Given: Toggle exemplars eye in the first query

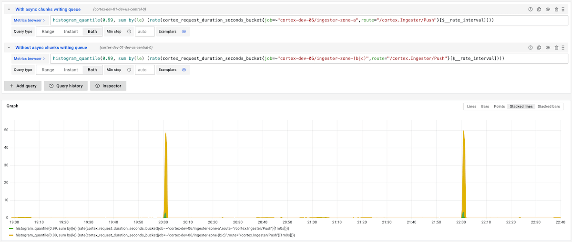Looking at the screenshot, I should 184,31.
